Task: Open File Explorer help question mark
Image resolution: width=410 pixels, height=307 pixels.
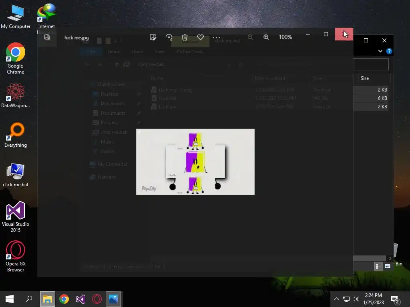Action: [x=389, y=51]
